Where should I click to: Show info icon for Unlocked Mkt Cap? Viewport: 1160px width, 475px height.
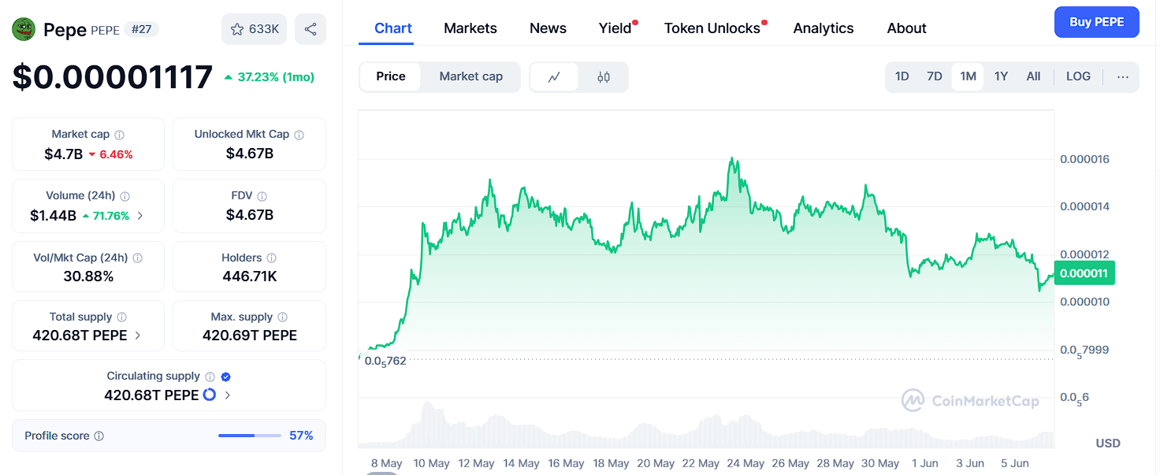[x=299, y=135]
